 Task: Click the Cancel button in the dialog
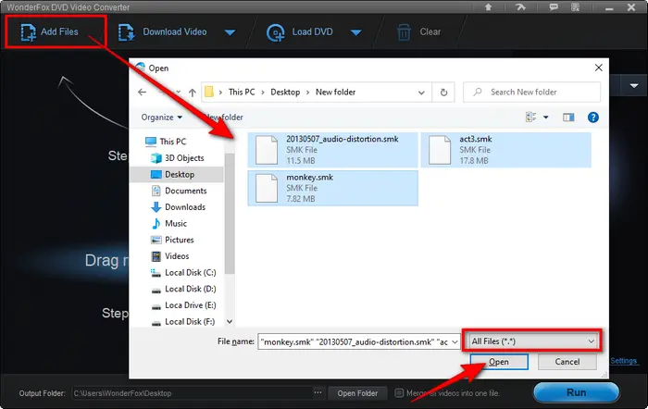[x=567, y=362]
